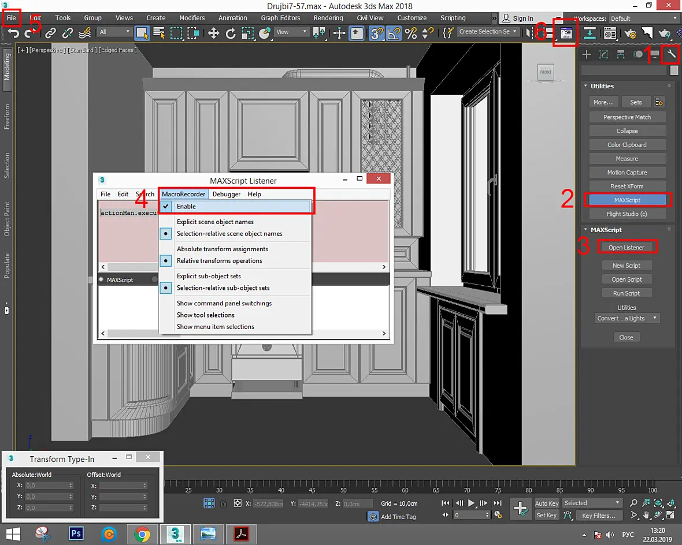The width and height of the screenshot is (682, 545).
Task: Select Relative transforms operations option
Action: (235, 261)
